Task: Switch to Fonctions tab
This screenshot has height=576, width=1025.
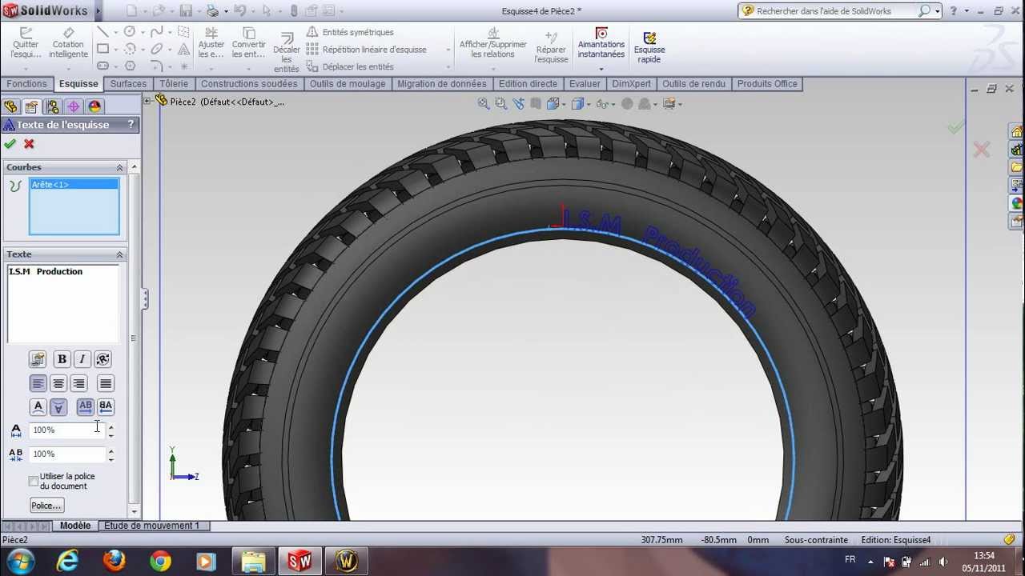Action: [26, 84]
